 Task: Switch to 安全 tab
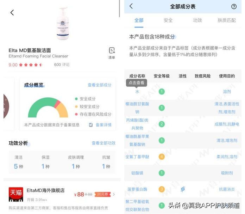(x=168, y=20)
